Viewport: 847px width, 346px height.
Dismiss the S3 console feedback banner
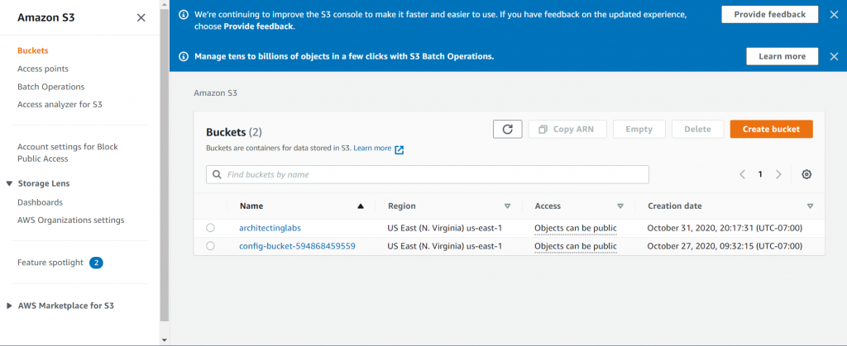[834, 15]
